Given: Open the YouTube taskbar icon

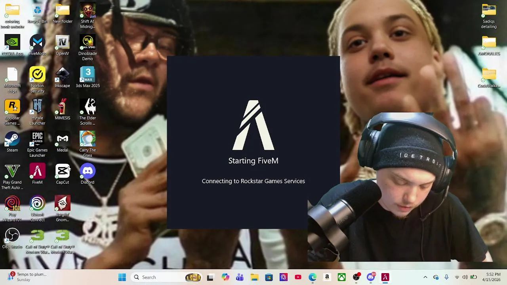Looking at the screenshot, I should (x=298, y=277).
